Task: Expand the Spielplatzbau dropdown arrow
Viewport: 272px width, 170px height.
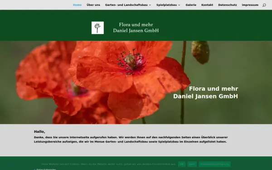Action: 179,5
